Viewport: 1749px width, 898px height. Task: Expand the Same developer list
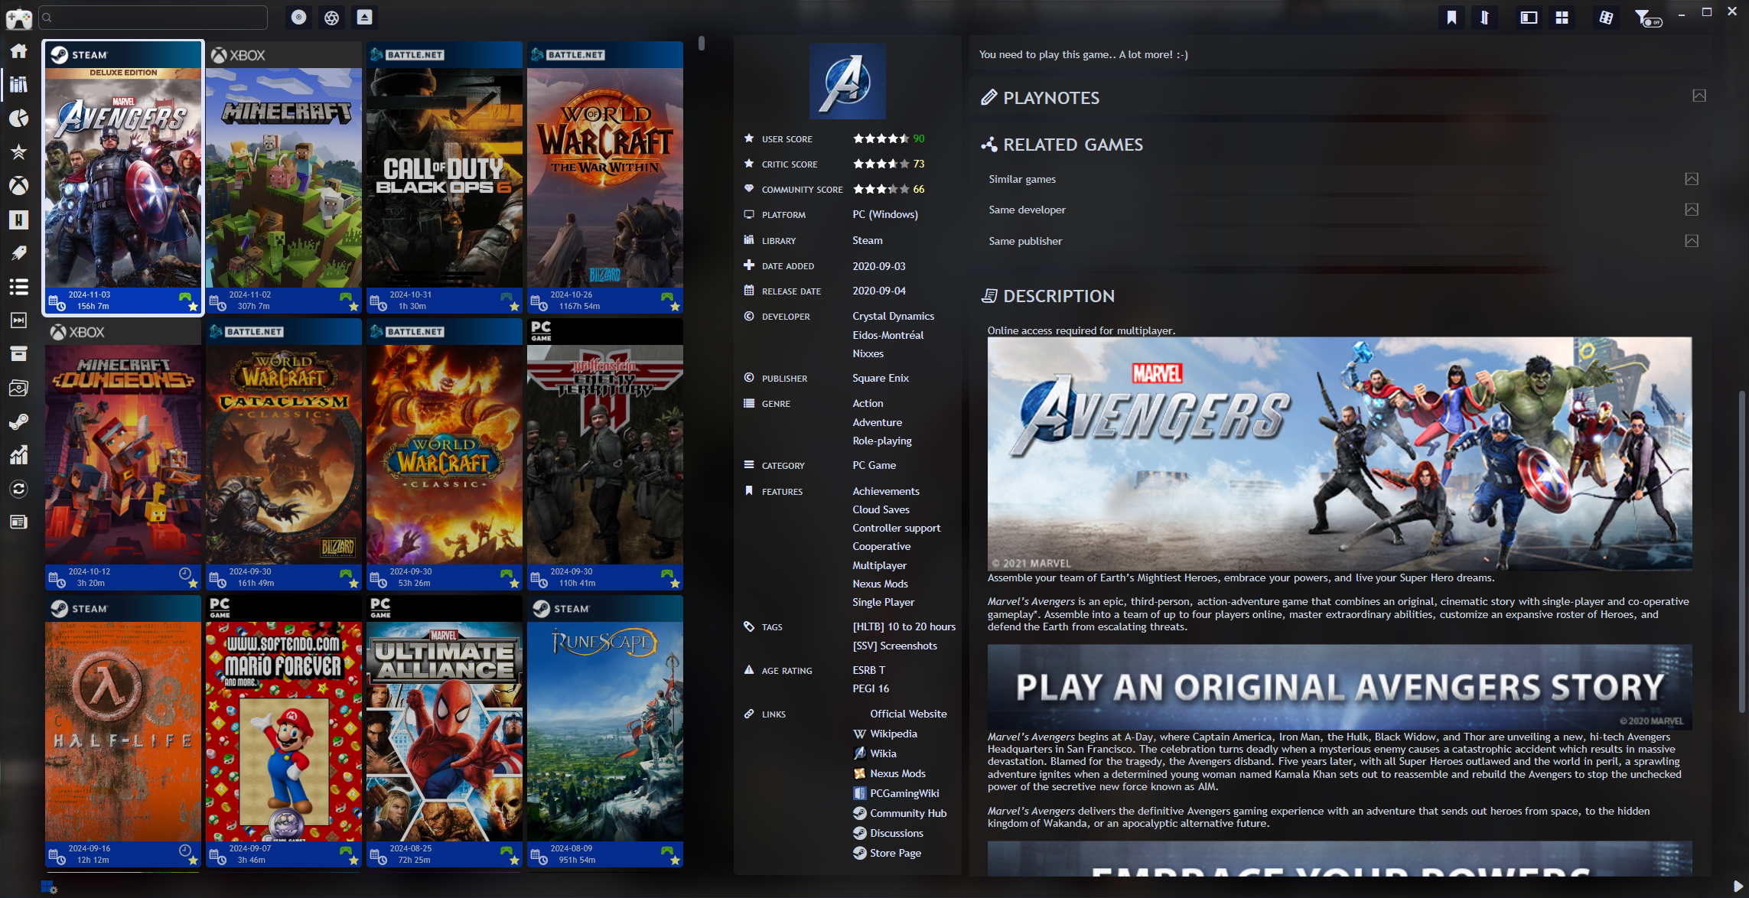click(x=1691, y=210)
